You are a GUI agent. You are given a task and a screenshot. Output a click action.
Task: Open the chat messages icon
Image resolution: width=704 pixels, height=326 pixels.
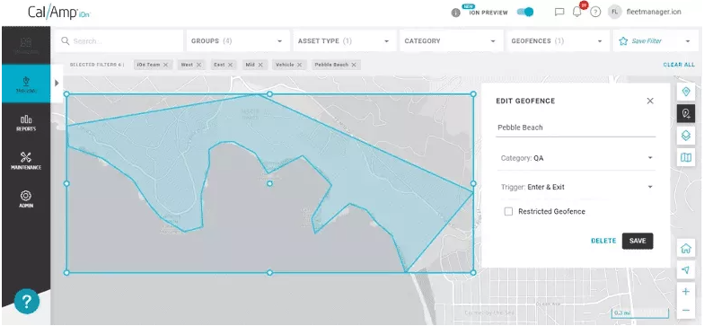point(559,13)
